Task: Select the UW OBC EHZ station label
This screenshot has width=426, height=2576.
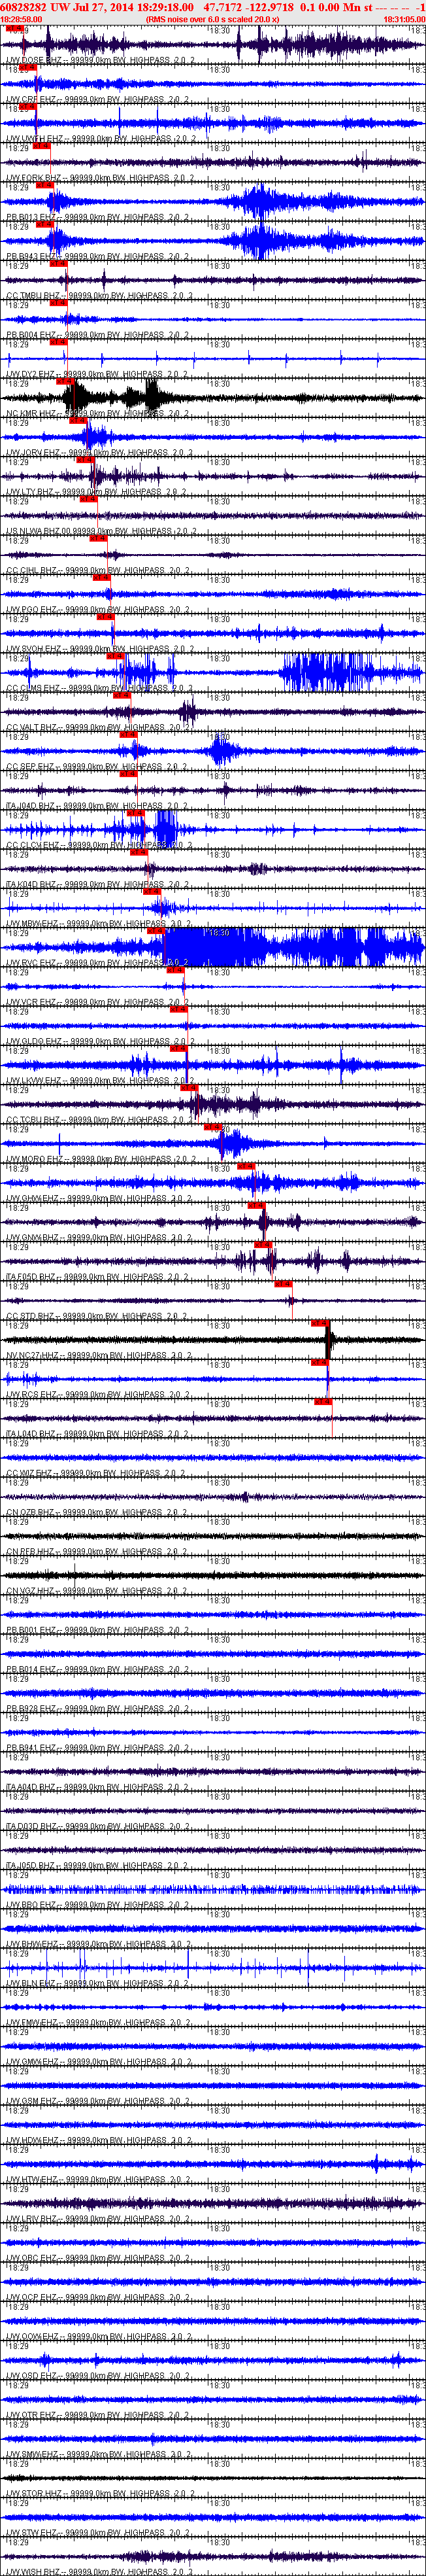Action: pyautogui.click(x=100, y=2257)
